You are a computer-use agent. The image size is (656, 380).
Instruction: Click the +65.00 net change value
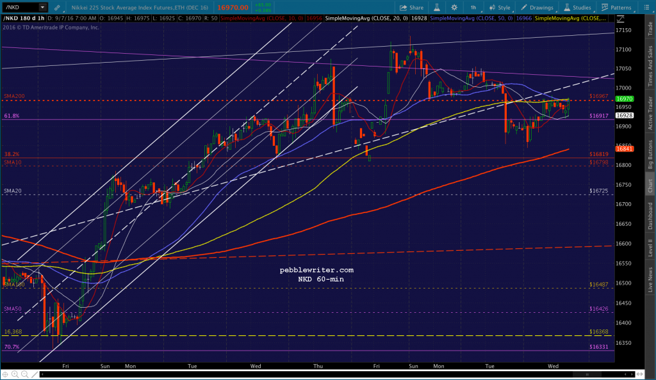pyautogui.click(x=262, y=5)
